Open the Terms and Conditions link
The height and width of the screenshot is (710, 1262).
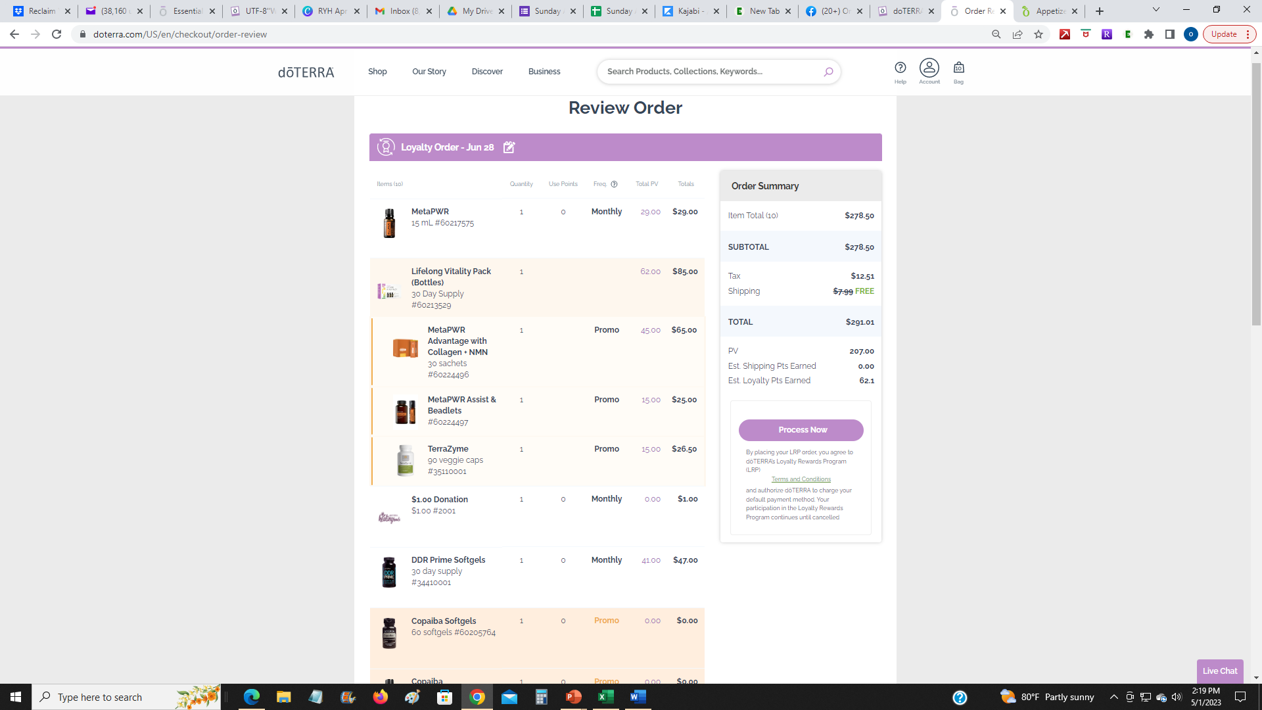coord(801,479)
